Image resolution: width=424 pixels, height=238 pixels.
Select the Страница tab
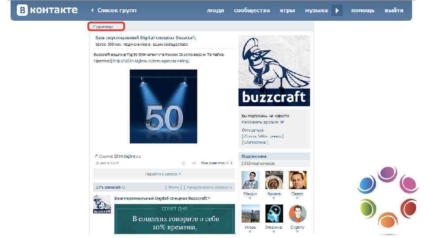[106, 26]
